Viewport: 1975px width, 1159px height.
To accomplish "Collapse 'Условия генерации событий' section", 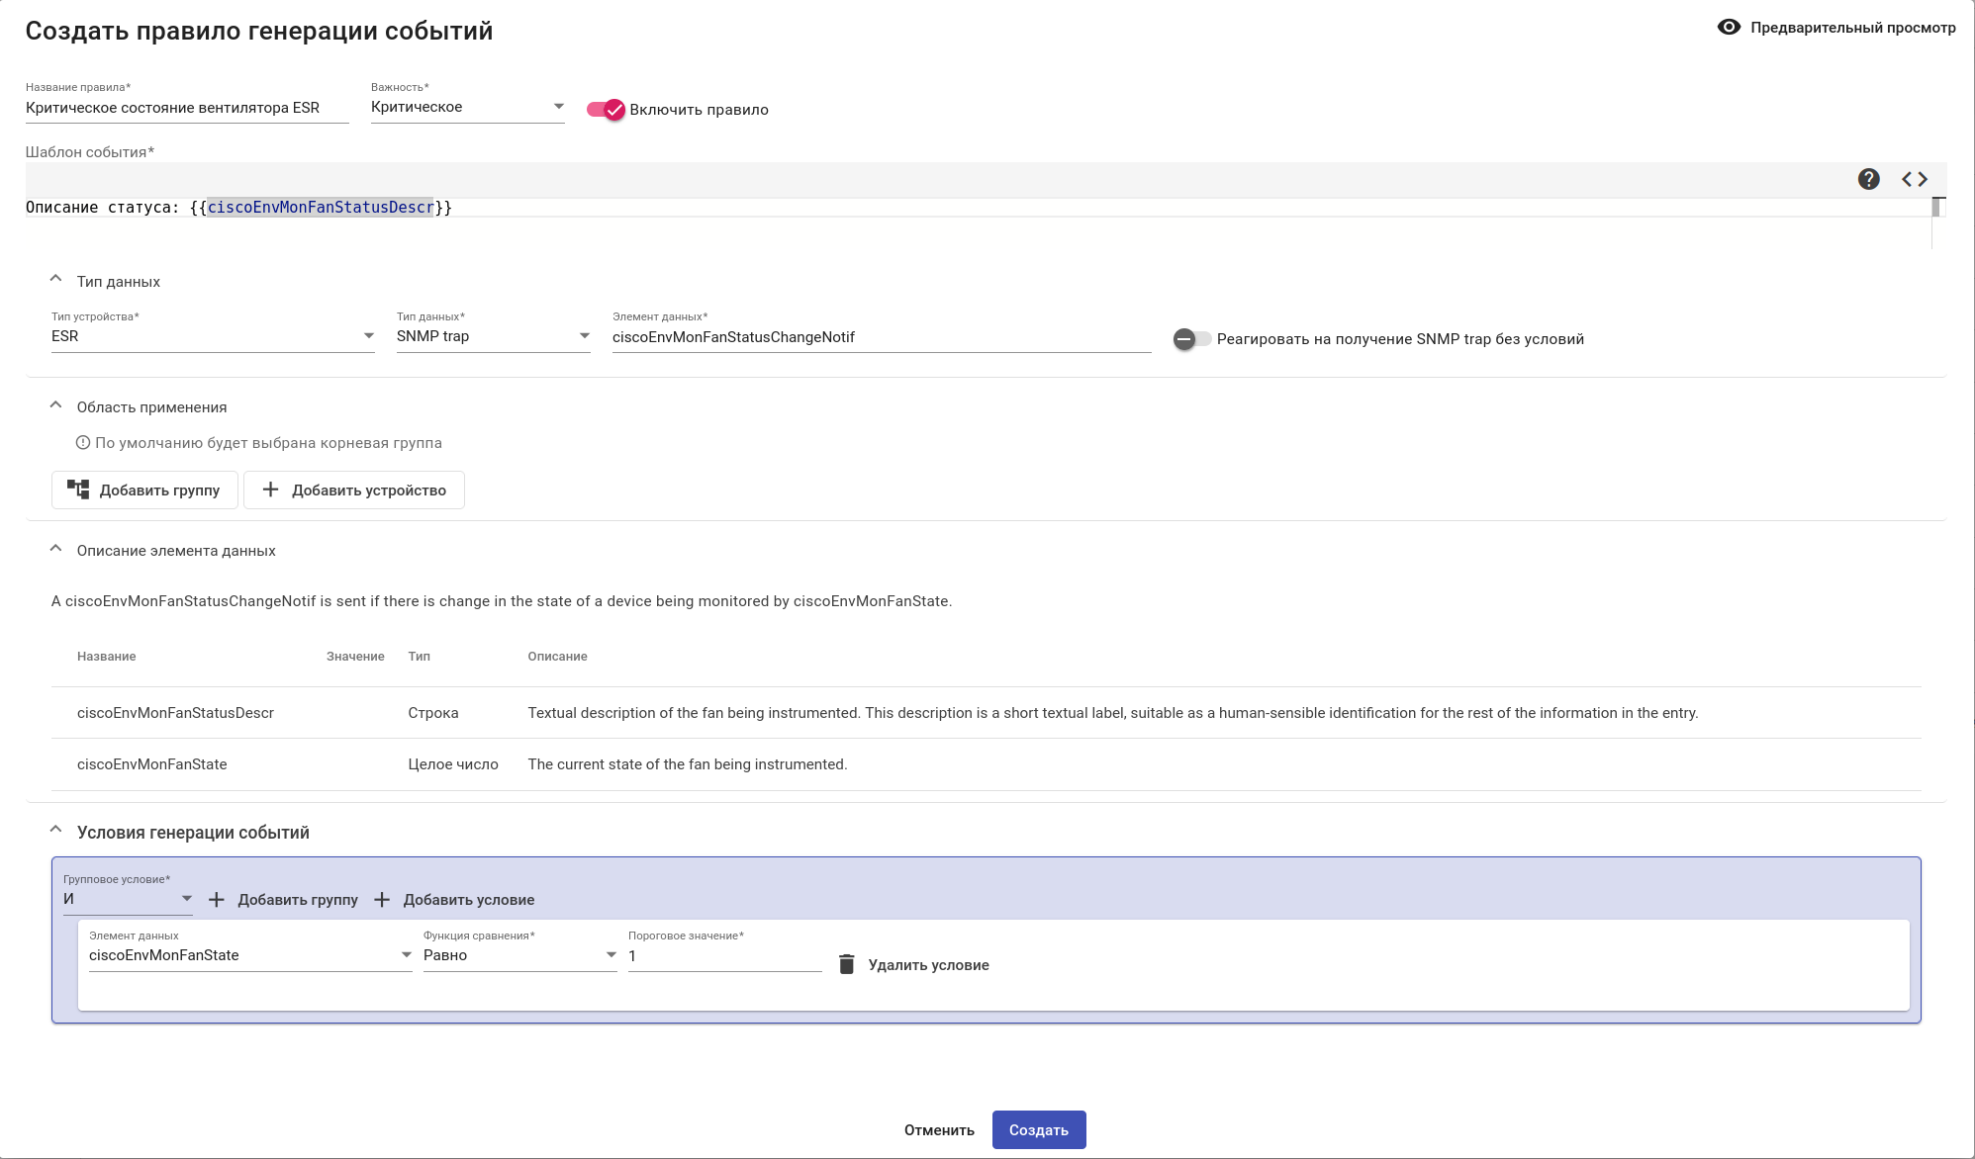I will point(56,831).
